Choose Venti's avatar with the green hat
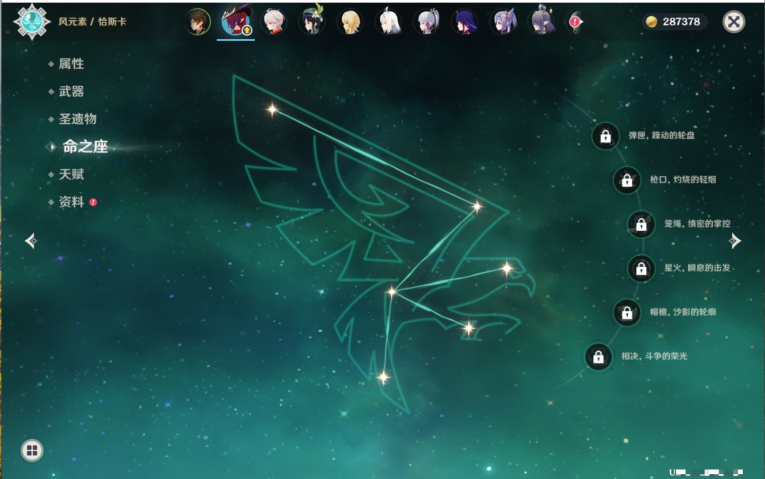765x479 pixels. 312,21
